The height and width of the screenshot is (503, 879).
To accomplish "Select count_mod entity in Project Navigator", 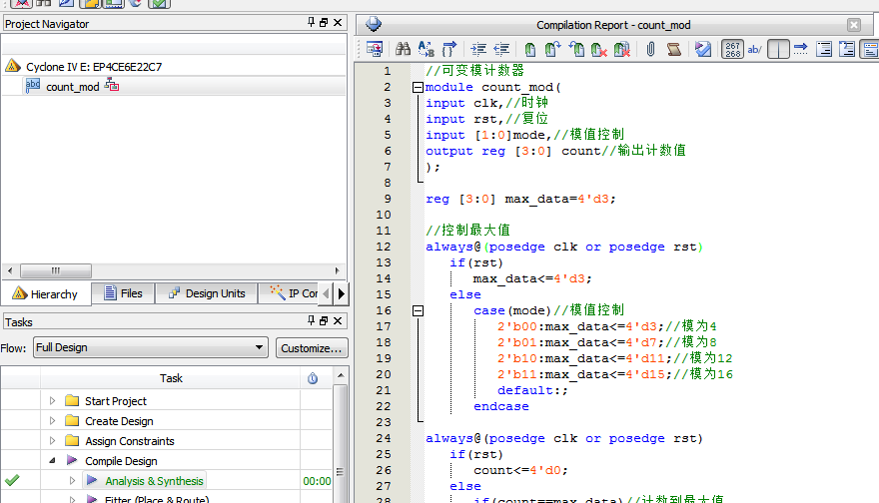I will tap(72, 87).
